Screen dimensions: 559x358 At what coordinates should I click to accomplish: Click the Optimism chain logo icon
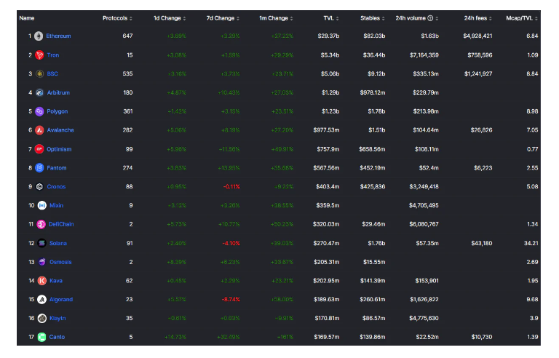pos(39,149)
